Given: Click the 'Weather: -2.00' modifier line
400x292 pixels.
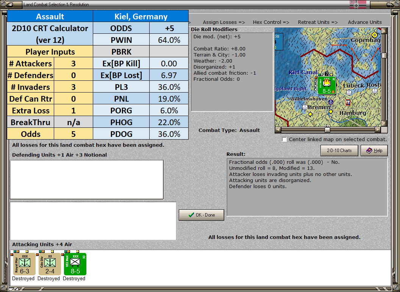Looking at the screenshot, I should (213, 61).
